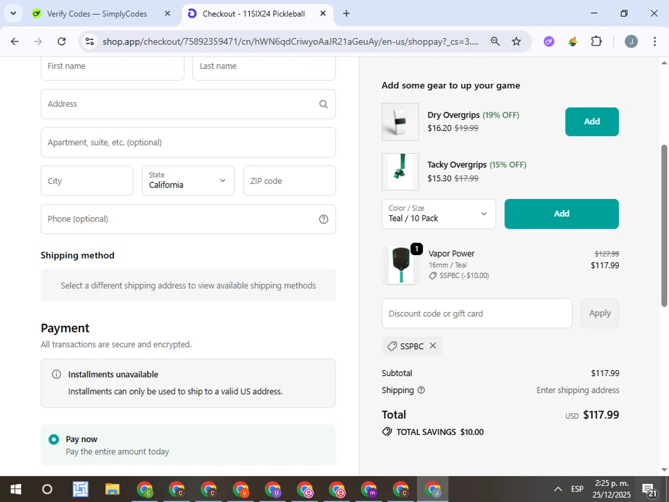Click the page vertical scrollbar thumb

point(664,225)
